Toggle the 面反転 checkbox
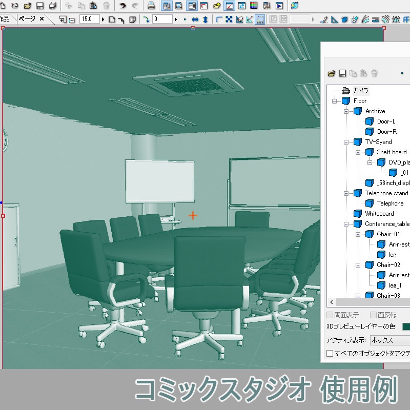This screenshot has height=410, width=410. coord(373,315)
